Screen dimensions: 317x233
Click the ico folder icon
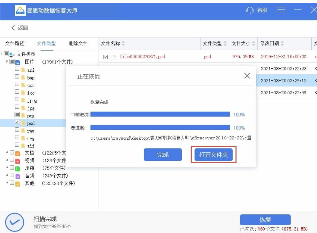coord(23,93)
